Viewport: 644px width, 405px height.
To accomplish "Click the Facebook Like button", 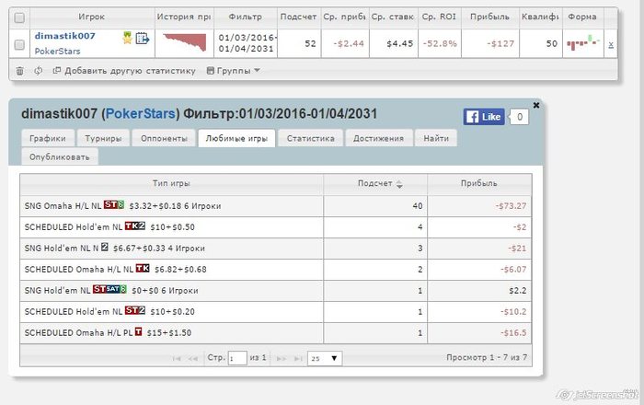I will tap(484, 117).
